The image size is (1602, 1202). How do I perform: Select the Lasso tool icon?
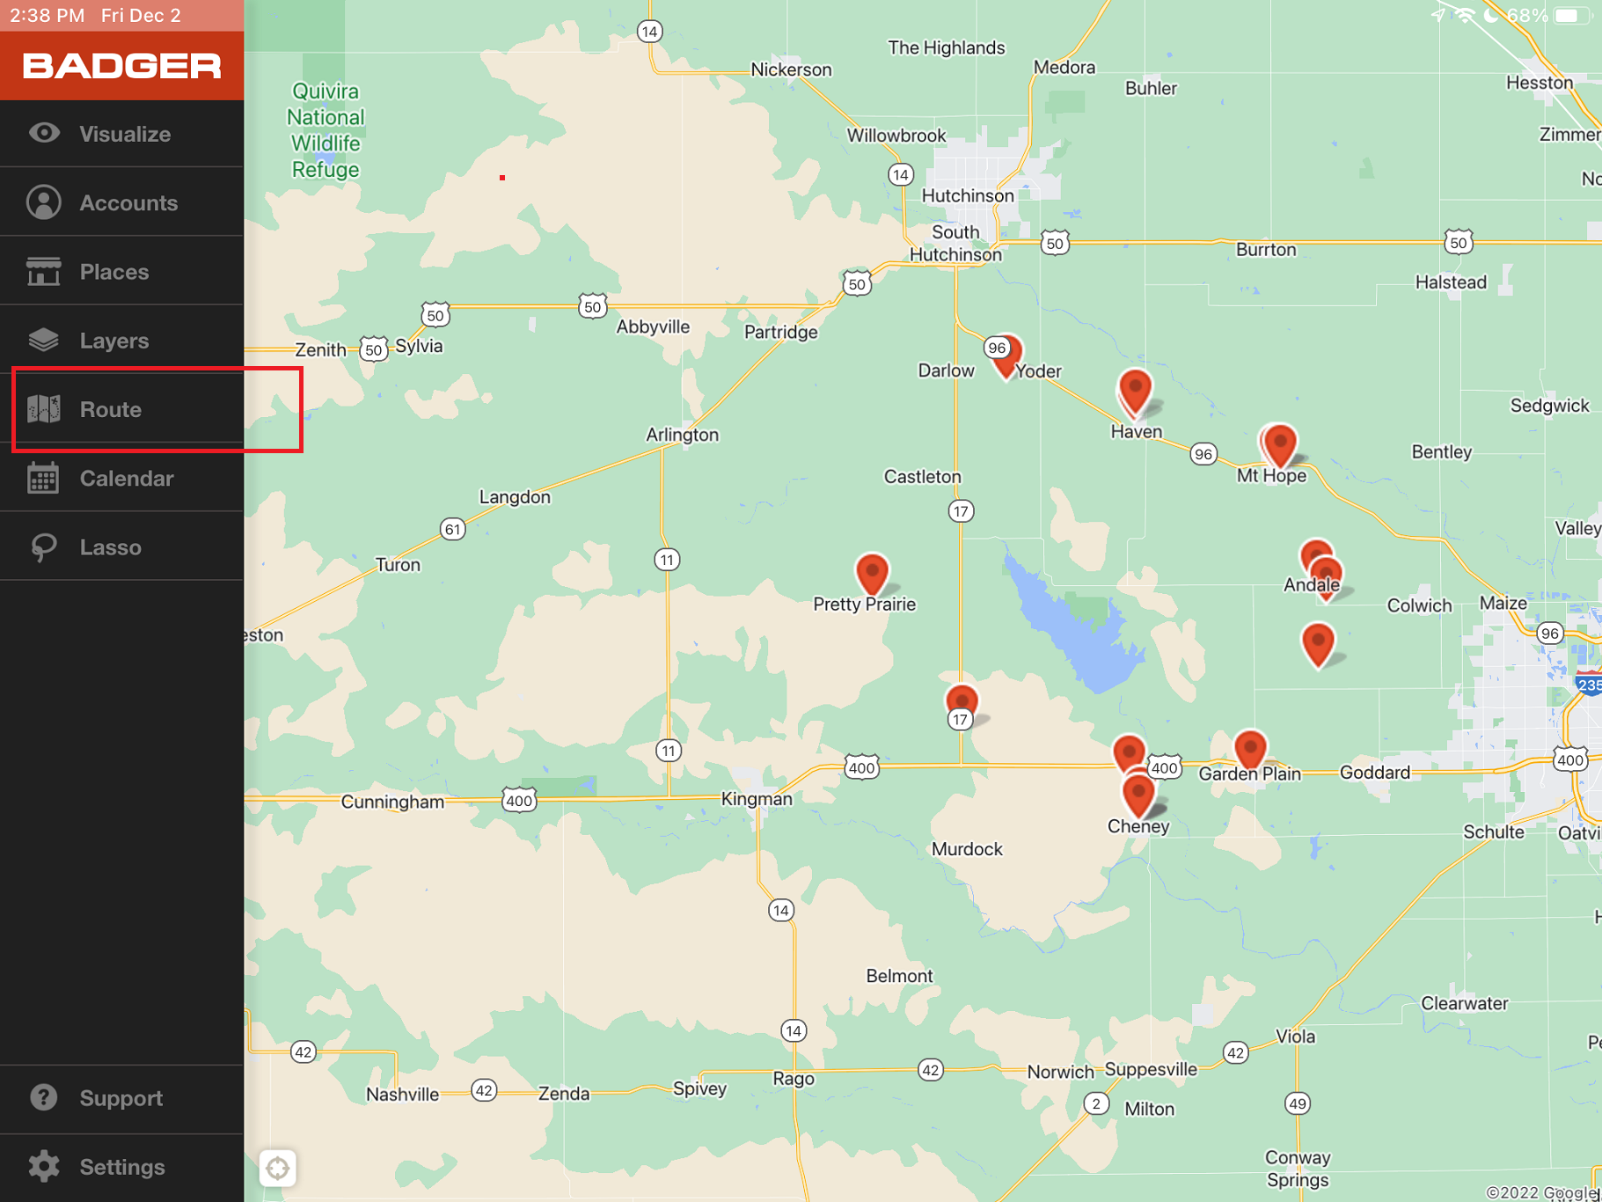(x=43, y=546)
